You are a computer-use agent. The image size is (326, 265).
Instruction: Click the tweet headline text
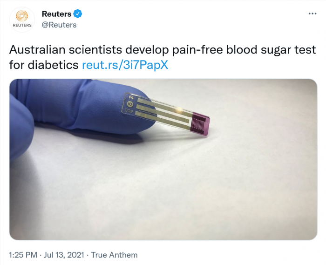[x=163, y=57]
